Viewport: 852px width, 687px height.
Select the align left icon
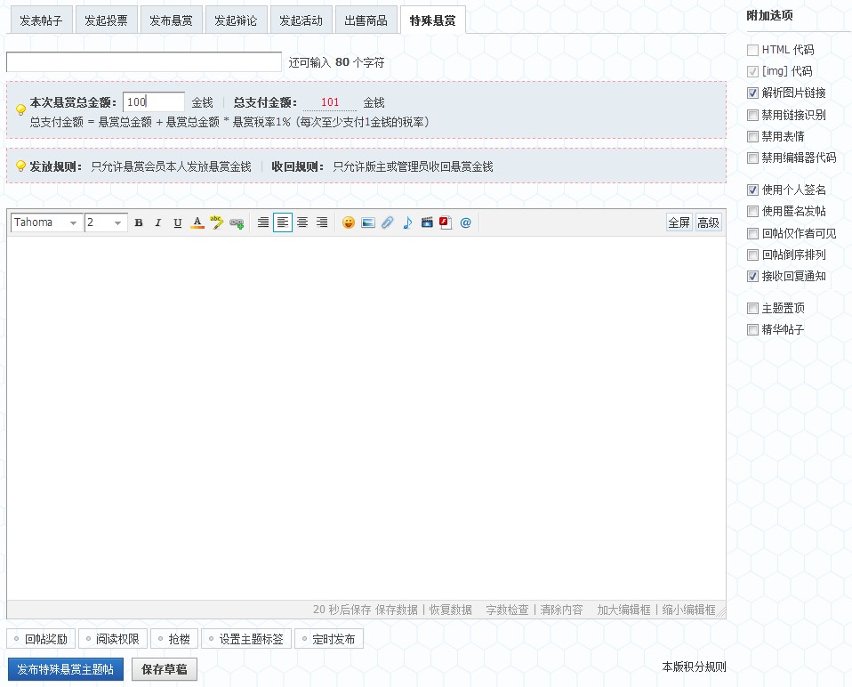(x=283, y=222)
